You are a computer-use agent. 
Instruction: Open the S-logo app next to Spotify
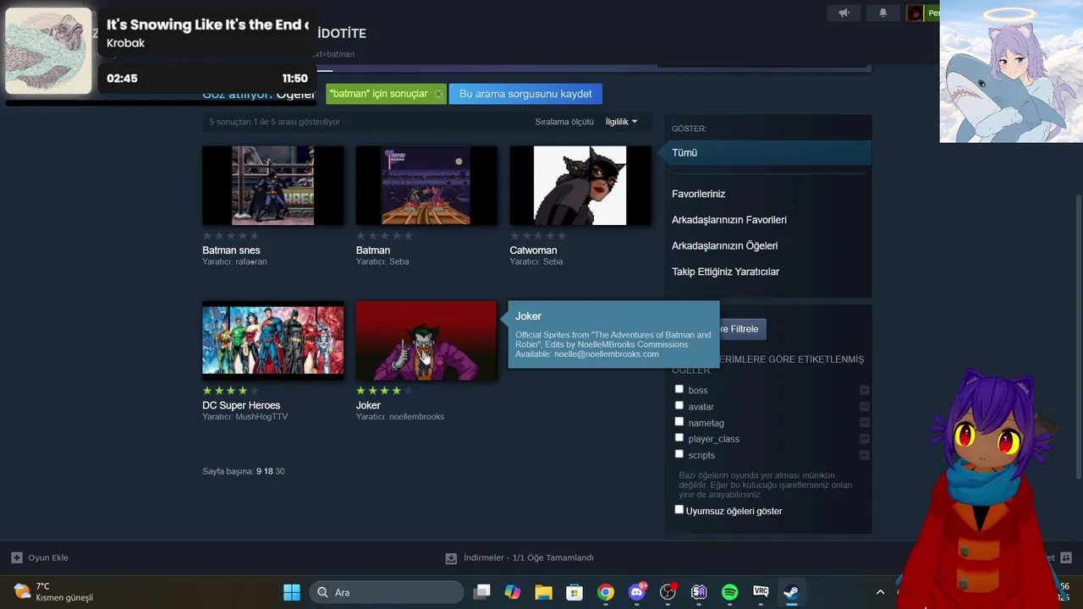click(699, 592)
